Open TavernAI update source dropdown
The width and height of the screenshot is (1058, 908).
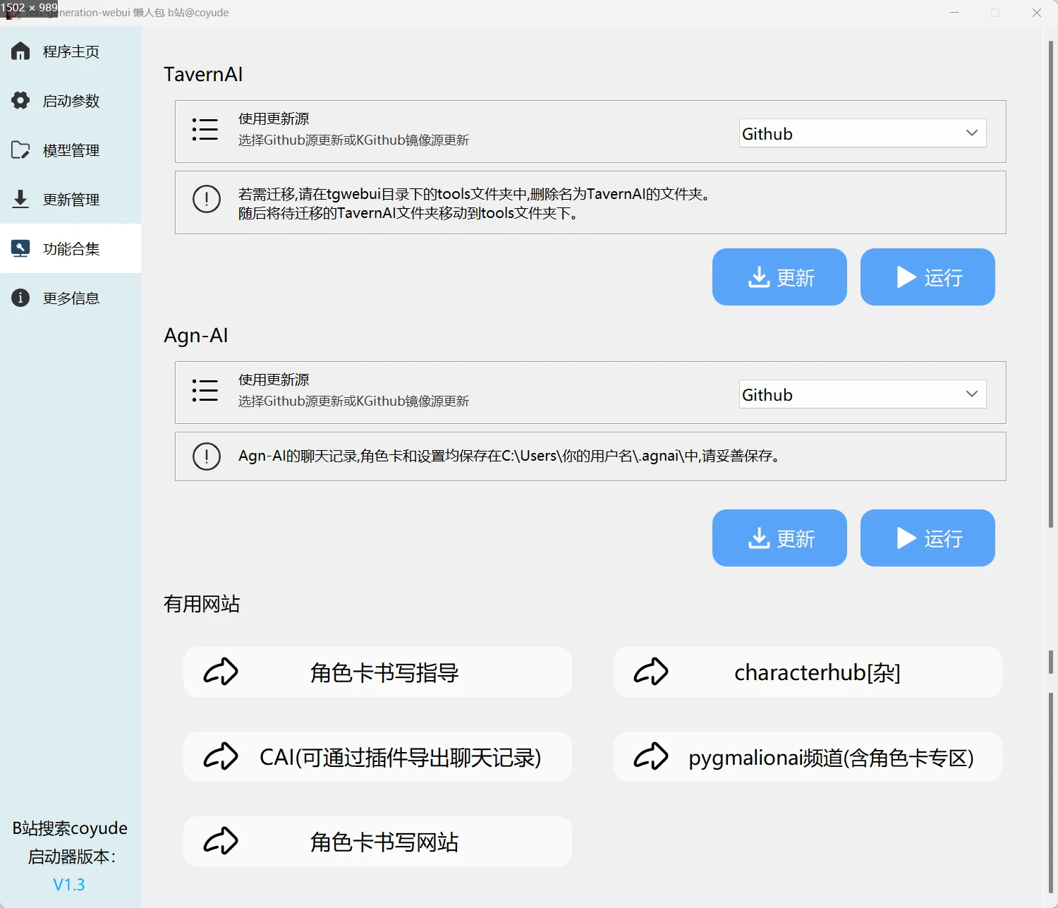point(863,133)
